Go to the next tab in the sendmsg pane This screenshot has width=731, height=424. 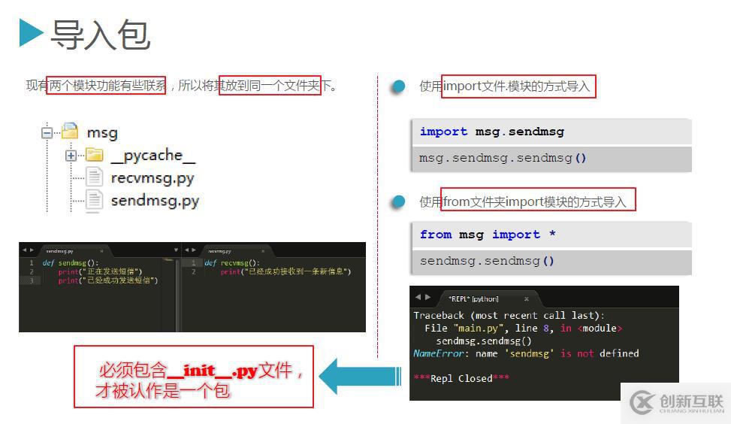(32, 250)
